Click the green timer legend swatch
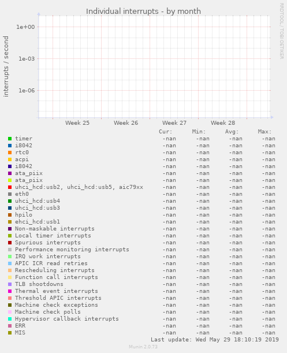Viewport: 287px width, 353px height. [10, 139]
